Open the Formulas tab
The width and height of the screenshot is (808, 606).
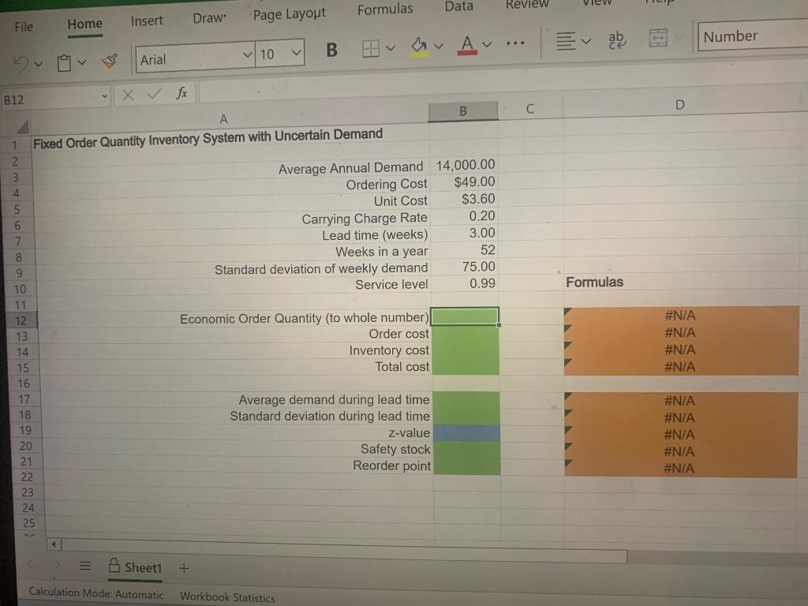[385, 9]
